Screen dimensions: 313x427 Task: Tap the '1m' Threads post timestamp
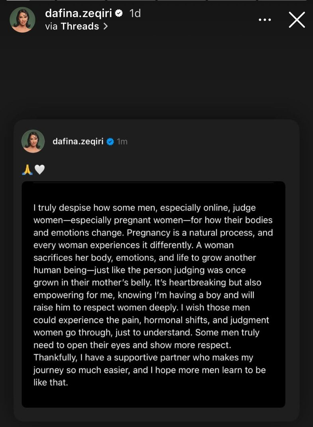coord(122,141)
